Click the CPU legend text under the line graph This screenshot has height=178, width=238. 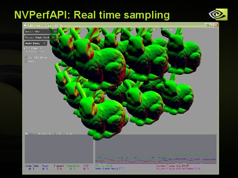coord(104,166)
